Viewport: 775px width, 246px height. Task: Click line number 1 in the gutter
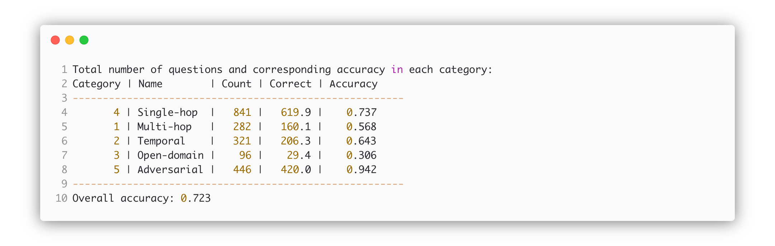pos(64,69)
